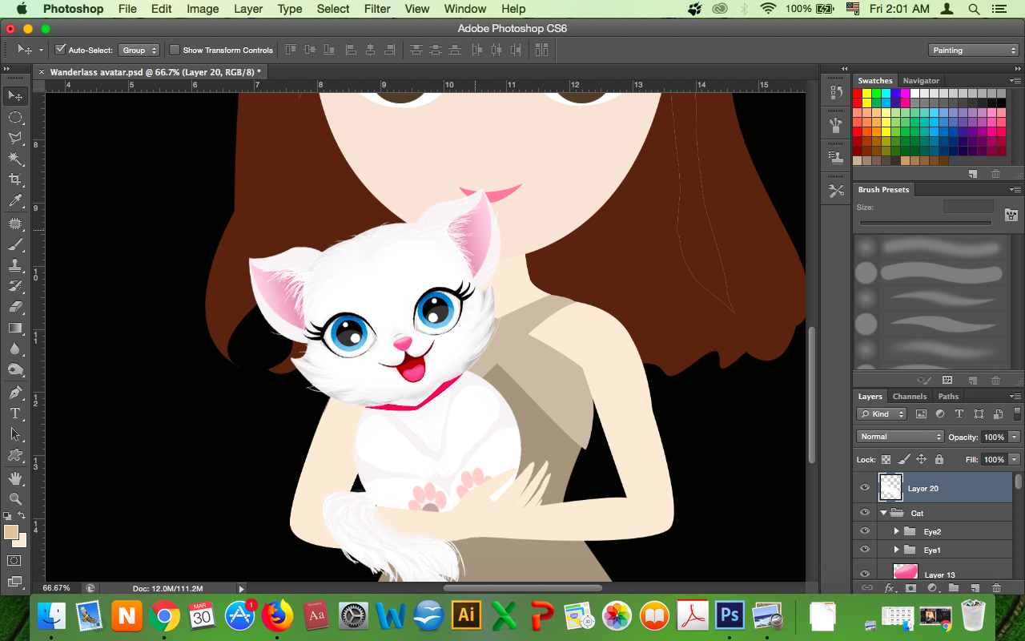The image size is (1025, 641).
Task: Open the Filter menu
Action: coord(377,9)
